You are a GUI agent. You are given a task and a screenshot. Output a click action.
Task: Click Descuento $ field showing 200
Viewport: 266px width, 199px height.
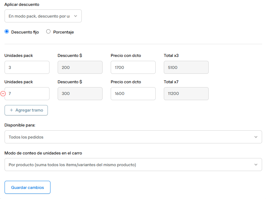coord(80,67)
